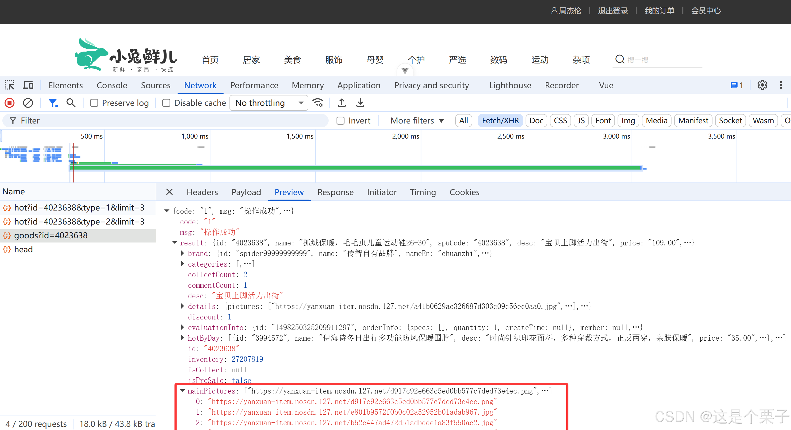
Task: Check the Invert filter checkbox
Action: coord(340,121)
